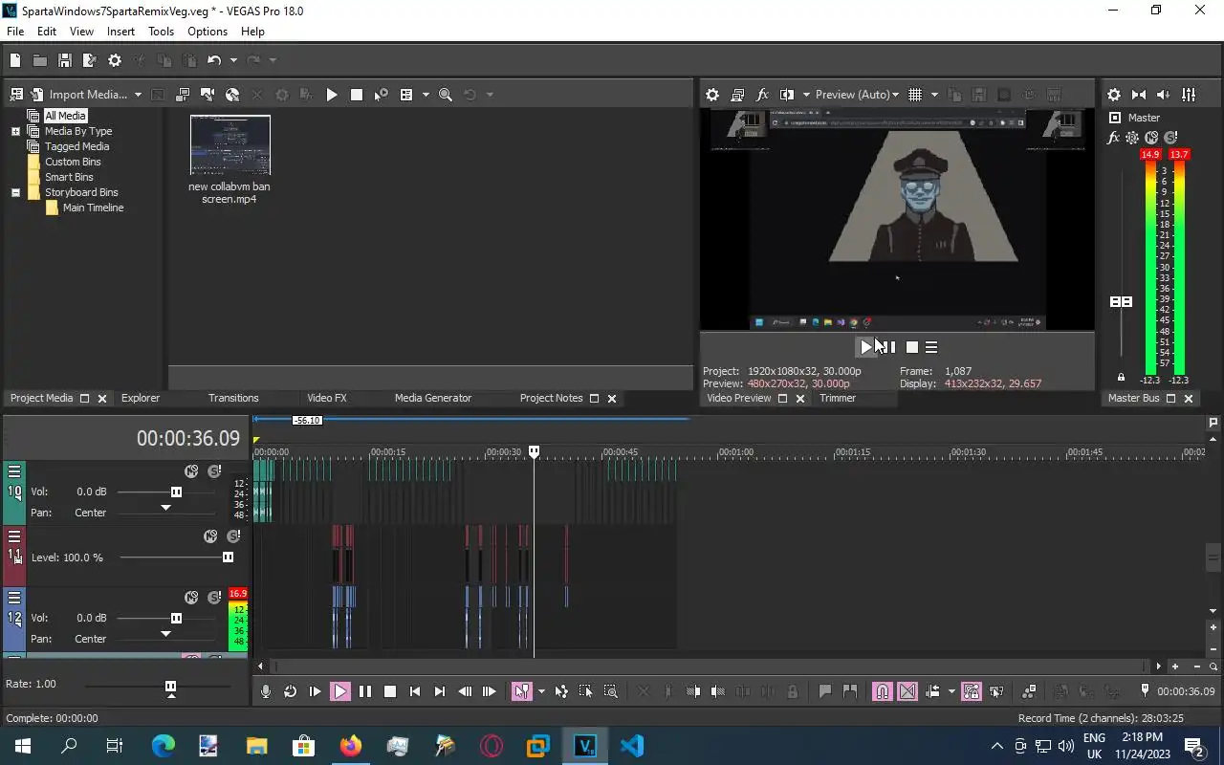Open track 12 hamburger menu
The width and height of the screenshot is (1224, 765).
(x=14, y=598)
